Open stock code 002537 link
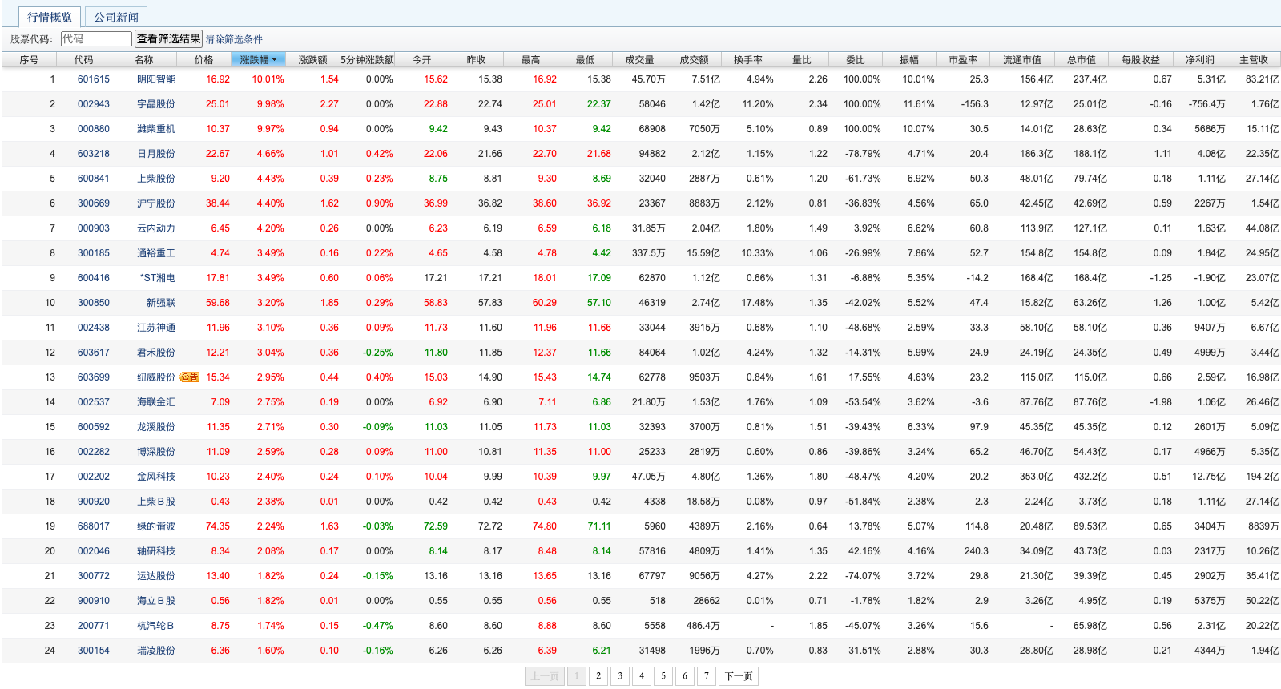The width and height of the screenshot is (1281, 689). [x=94, y=402]
